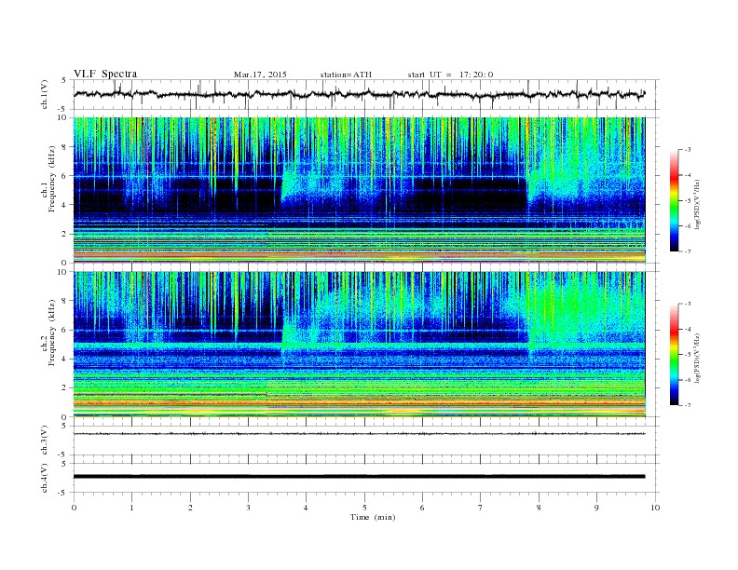Click the "ch.3(V)" axis label
This screenshot has width=738, height=570.
coord(45,441)
